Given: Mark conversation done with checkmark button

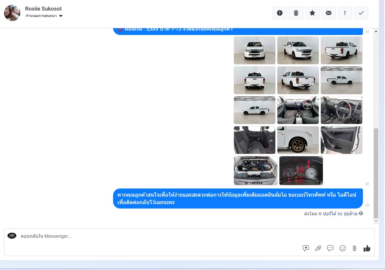Looking at the screenshot, I should click(361, 13).
